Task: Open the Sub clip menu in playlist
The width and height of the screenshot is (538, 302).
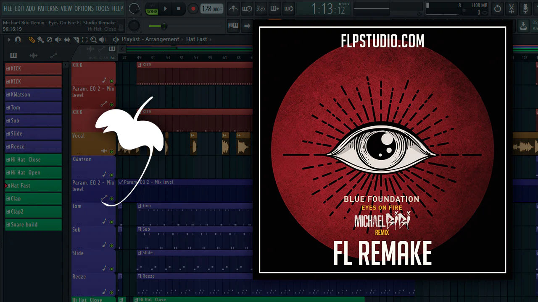Action: [140, 229]
